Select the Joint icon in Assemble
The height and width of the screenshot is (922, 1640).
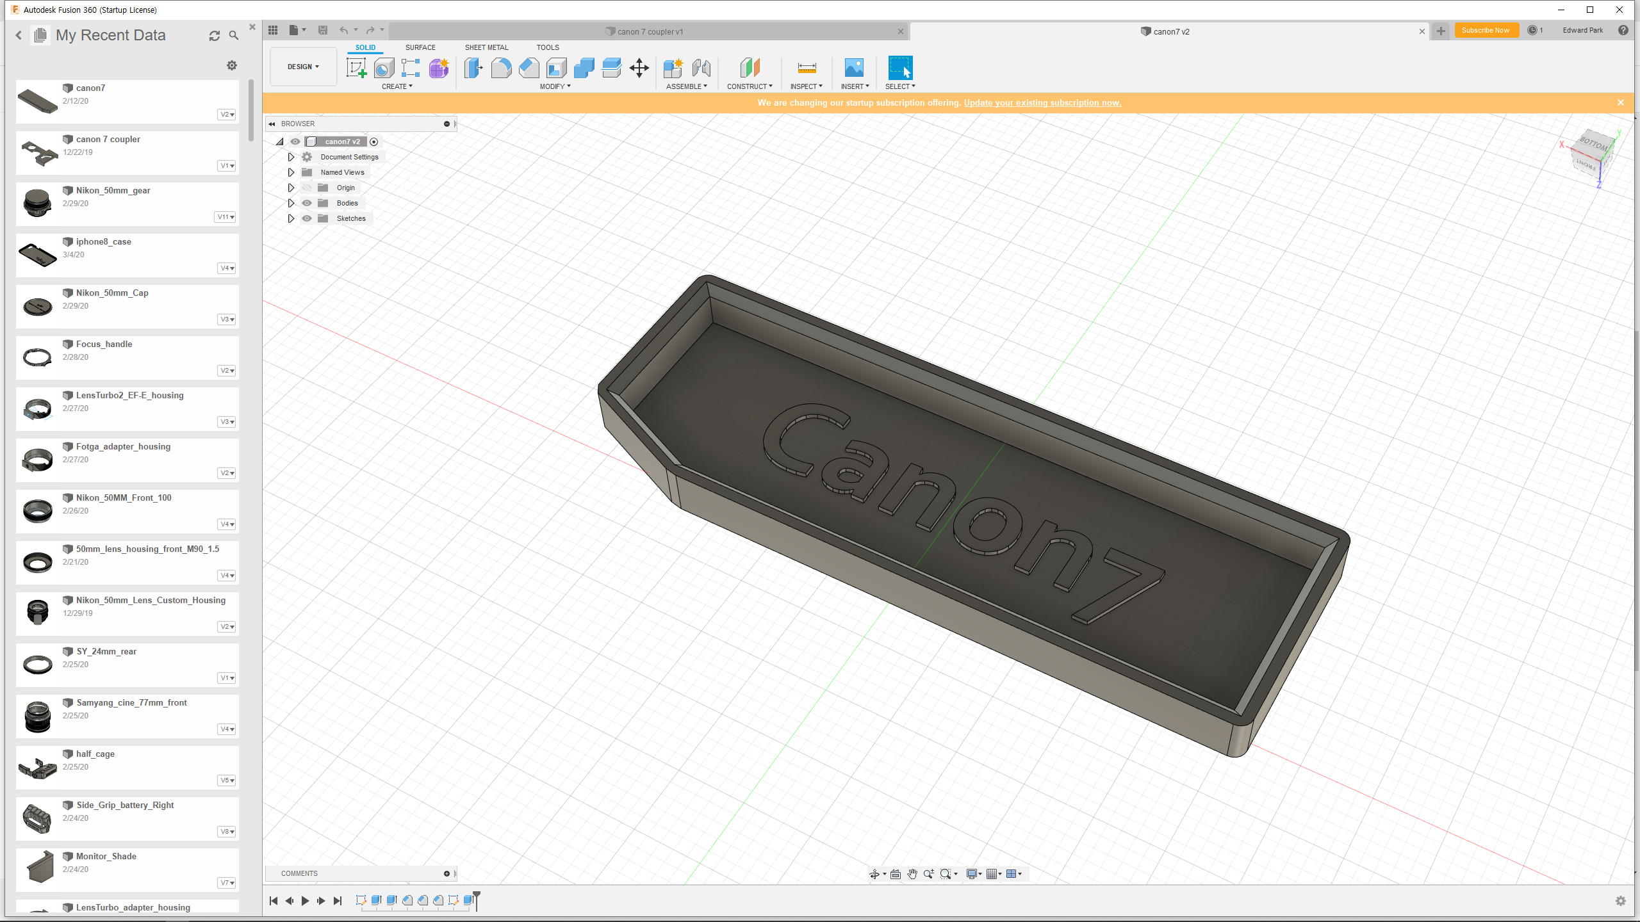click(x=701, y=68)
